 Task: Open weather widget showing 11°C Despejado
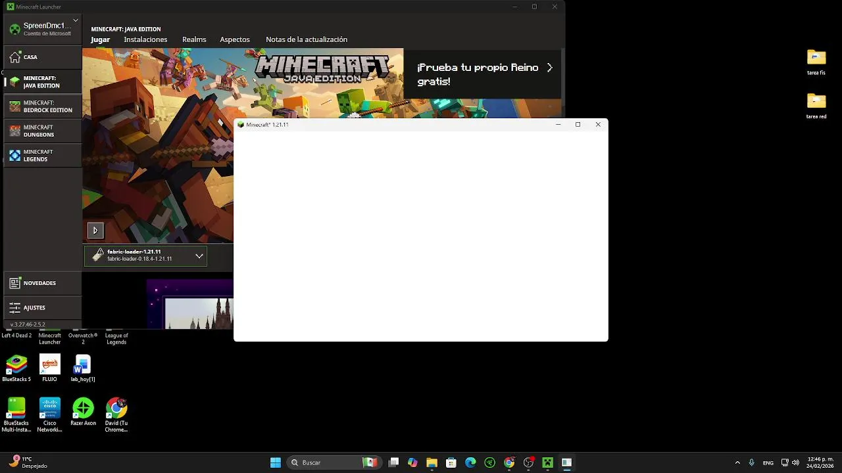(29, 462)
